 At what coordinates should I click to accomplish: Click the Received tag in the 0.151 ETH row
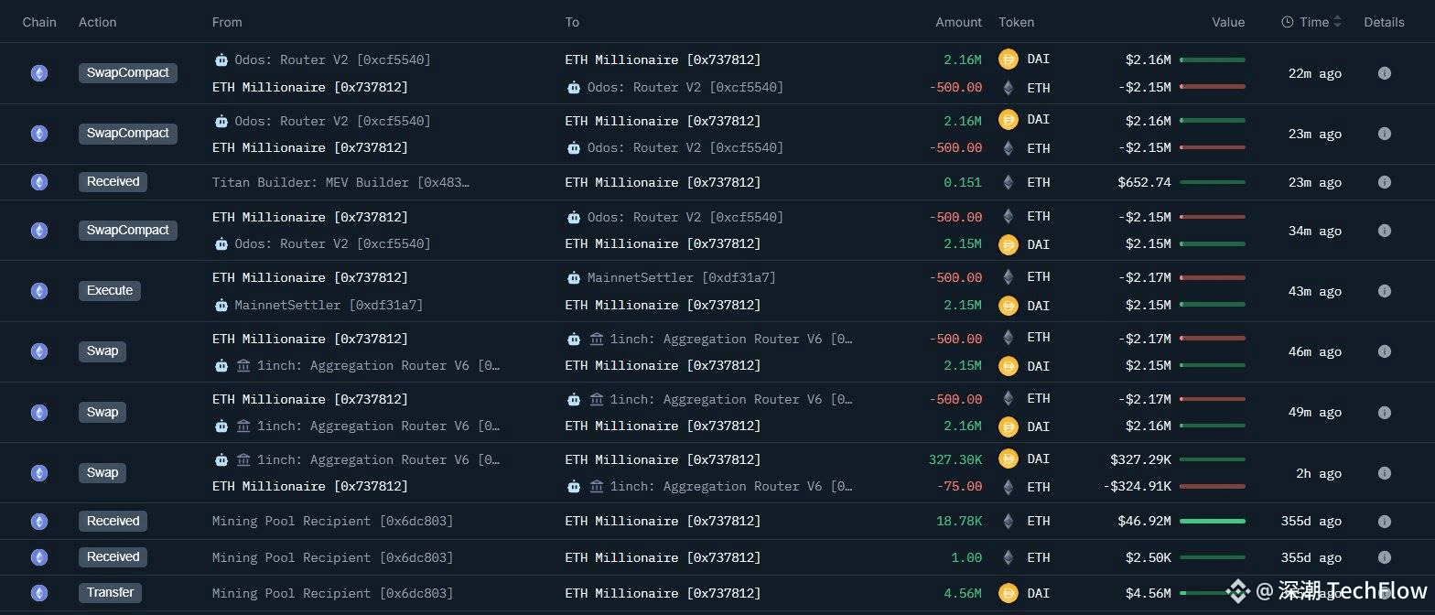[113, 181]
